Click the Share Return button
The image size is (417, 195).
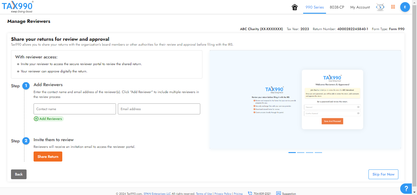48,157
